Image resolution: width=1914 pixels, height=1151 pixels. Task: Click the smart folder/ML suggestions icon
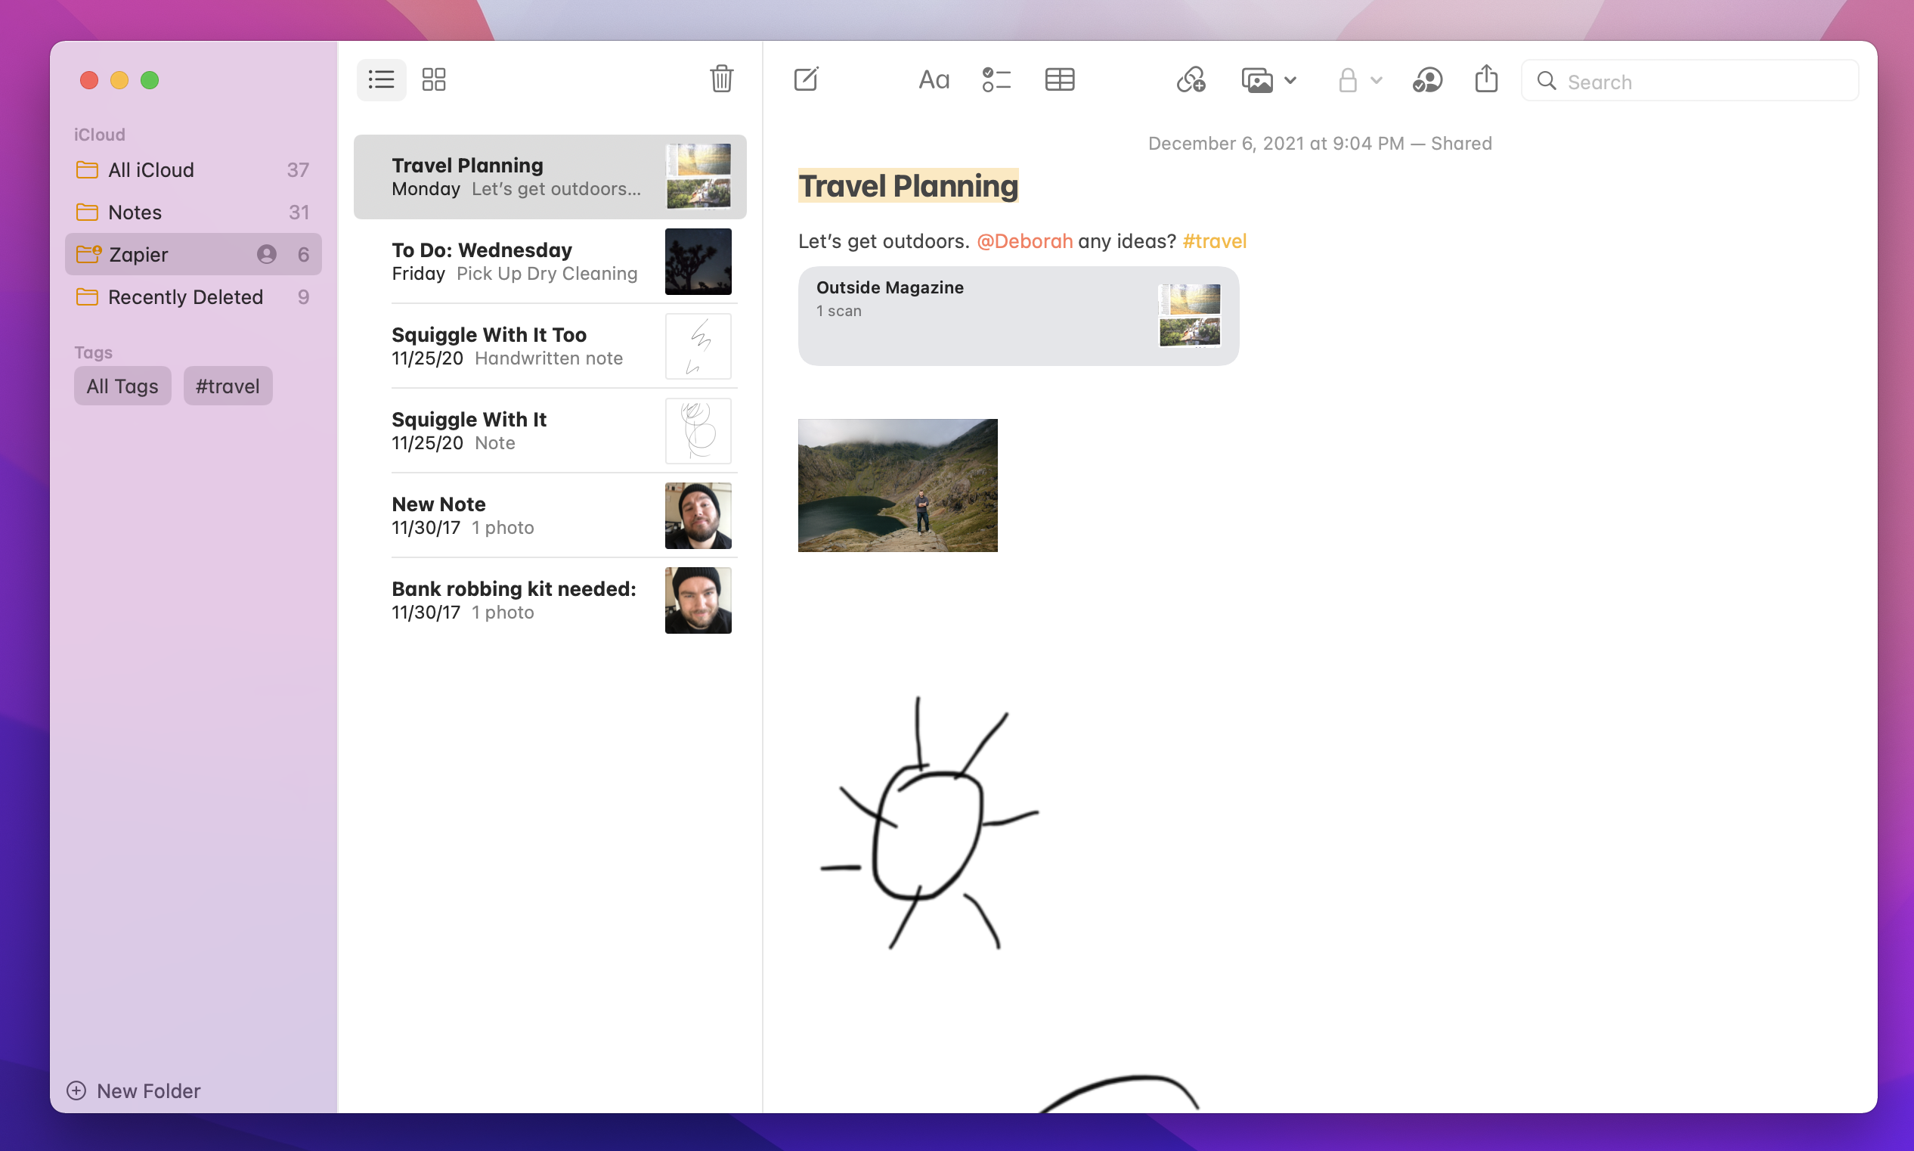point(1189,79)
